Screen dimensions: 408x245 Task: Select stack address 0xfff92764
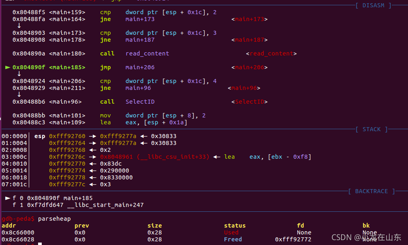pos(67,143)
